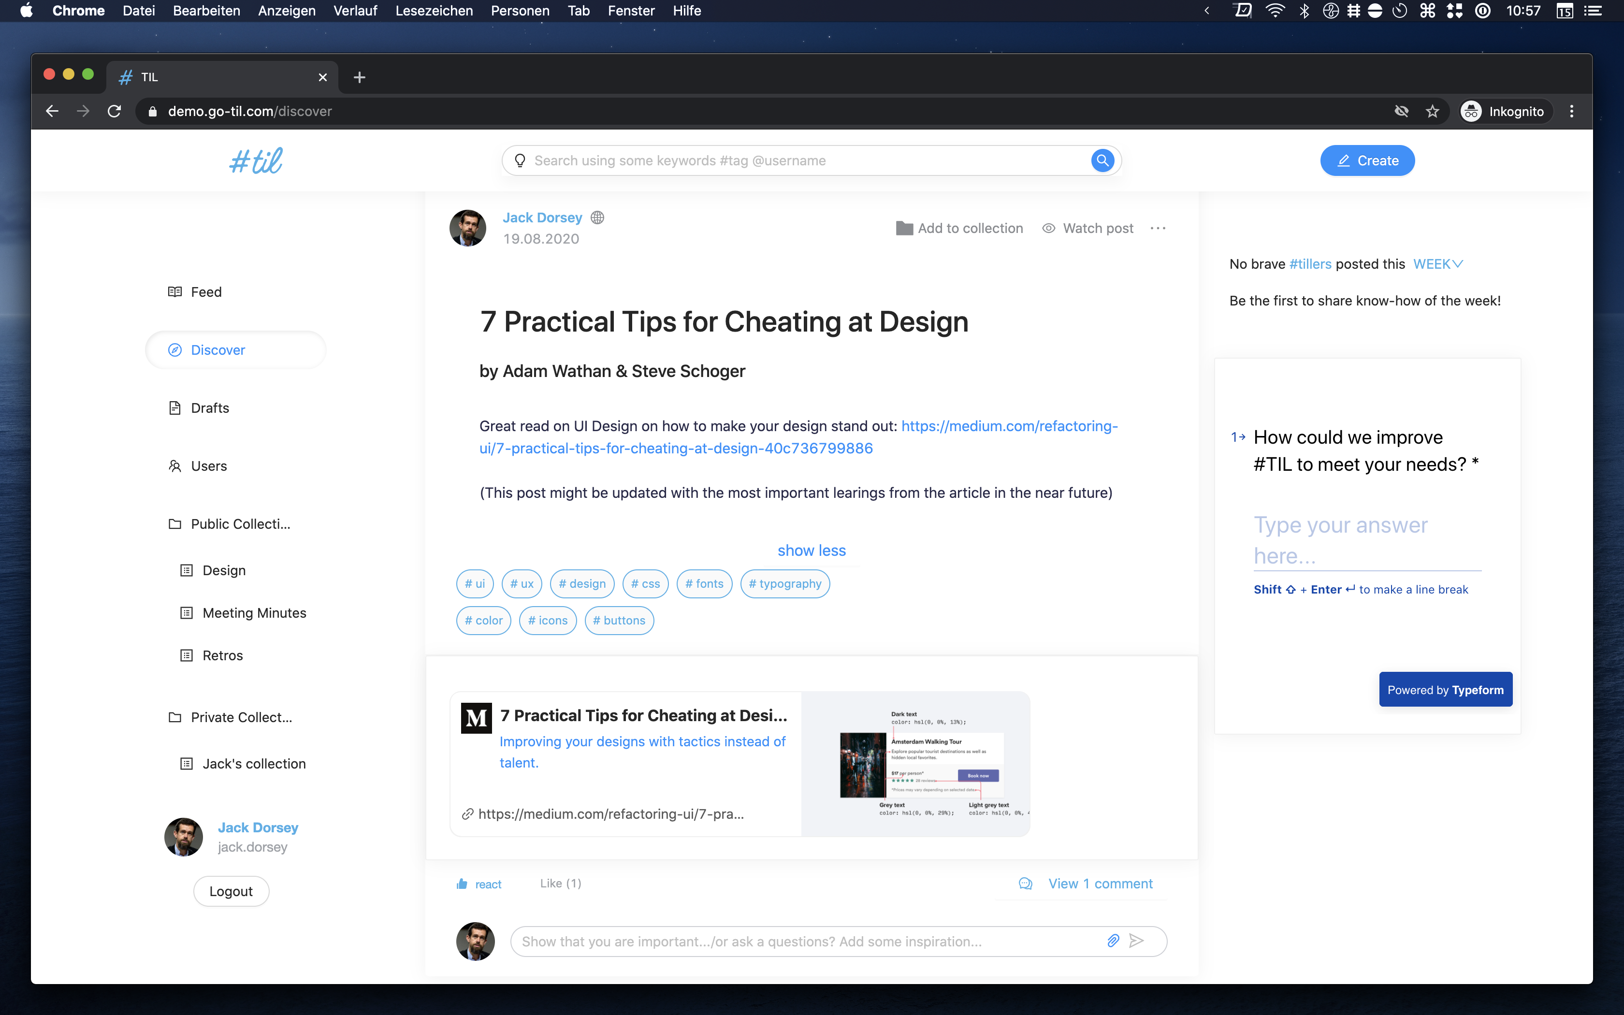Open the three-dots post options menu
Image resolution: width=1624 pixels, height=1015 pixels.
[x=1158, y=228]
